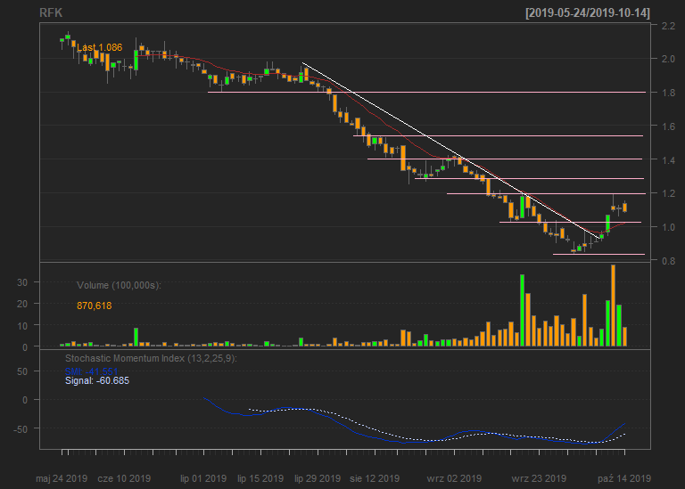Click the 'Signal: -60.685' reading
This screenshot has width=685, height=489.
(x=97, y=381)
